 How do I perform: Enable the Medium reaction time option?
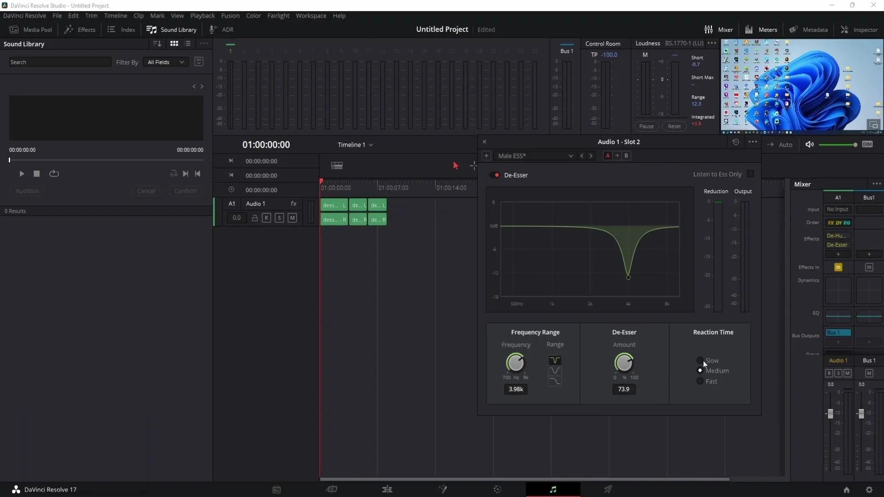[700, 370]
